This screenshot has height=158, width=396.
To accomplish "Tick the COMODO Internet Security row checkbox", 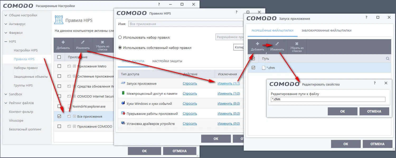I will coord(59,96).
